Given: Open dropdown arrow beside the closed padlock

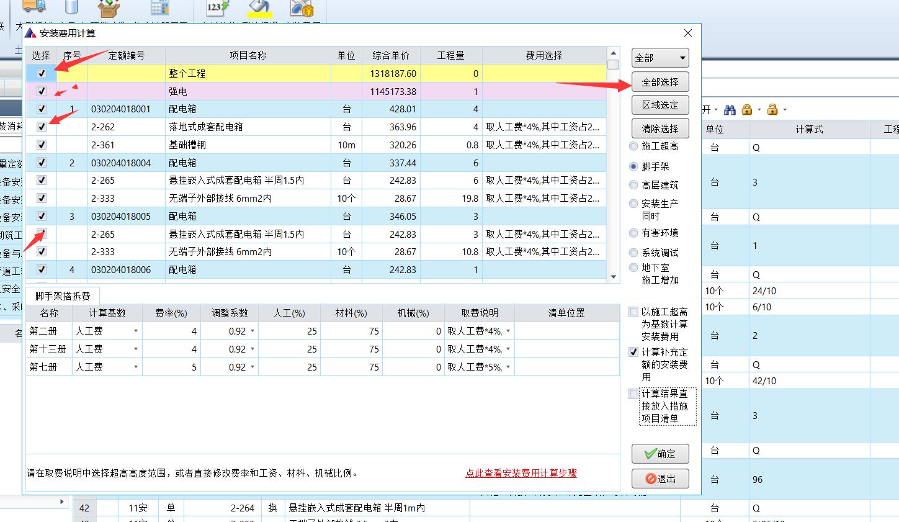Looking at the screenshot, I should tap(759, 110).
